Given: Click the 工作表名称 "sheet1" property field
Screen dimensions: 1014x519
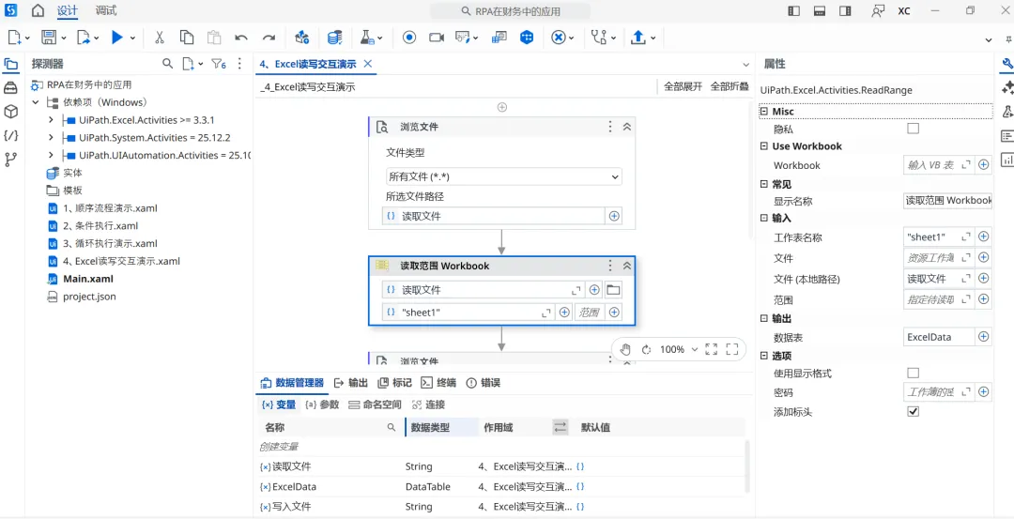Looking at the screenshot, I should [938, 237].
